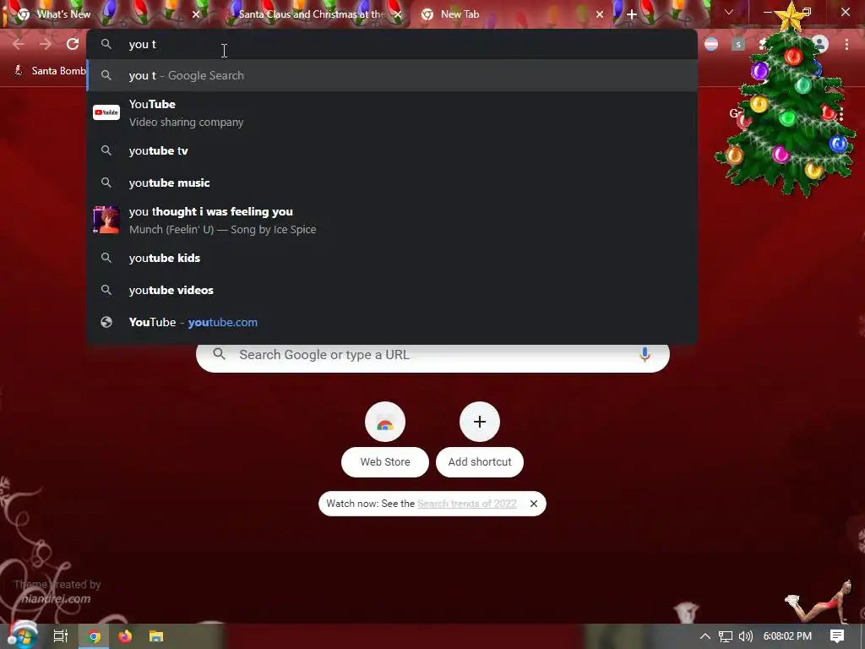The image size is (865, 649).
Task: Open the tab search chevron
Action: pyautogui.click(x=729, y=12)
